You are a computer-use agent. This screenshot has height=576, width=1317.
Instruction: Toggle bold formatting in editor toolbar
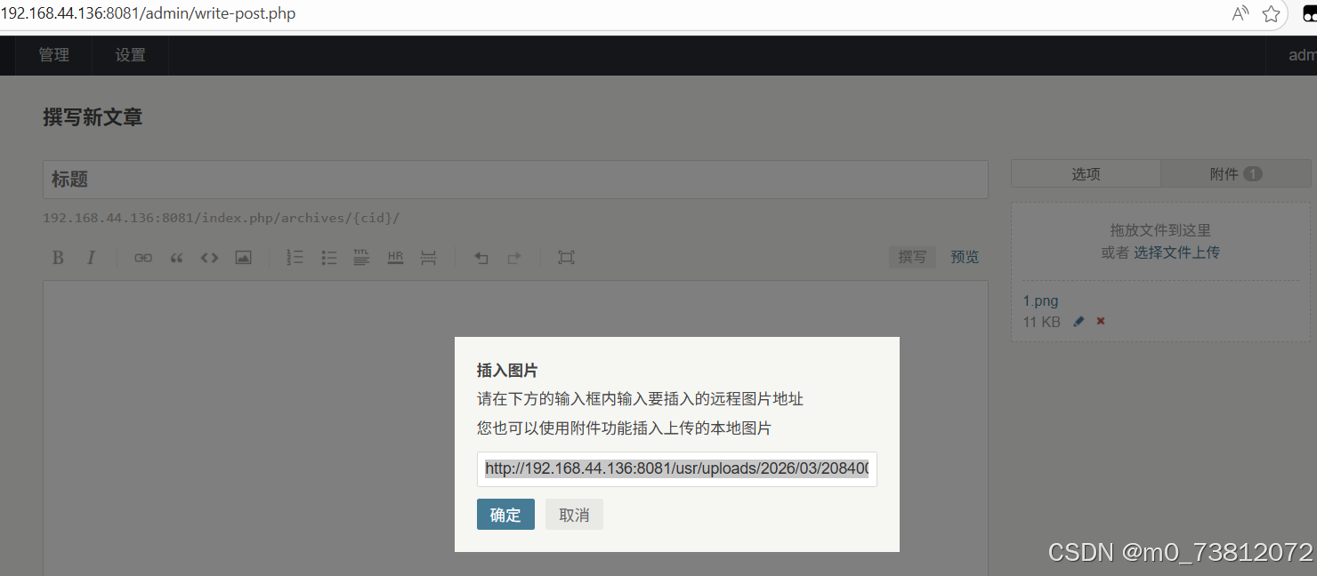pyautogui.click(x=58, y=258)
